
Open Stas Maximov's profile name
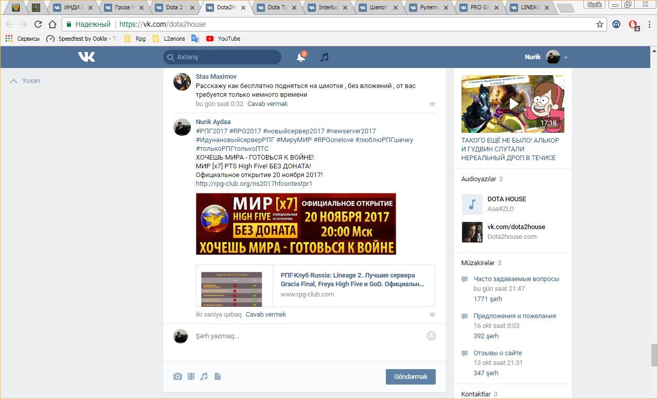coord(216,77)
